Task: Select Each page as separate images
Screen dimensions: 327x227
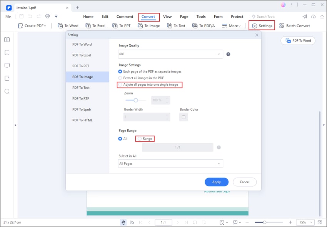Action: [150, 71]
